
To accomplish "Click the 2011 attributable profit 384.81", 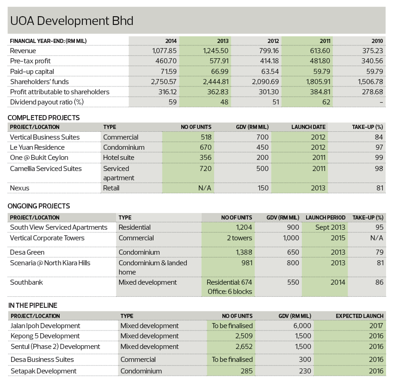I will pyautogui.click(x=320, y=92).
